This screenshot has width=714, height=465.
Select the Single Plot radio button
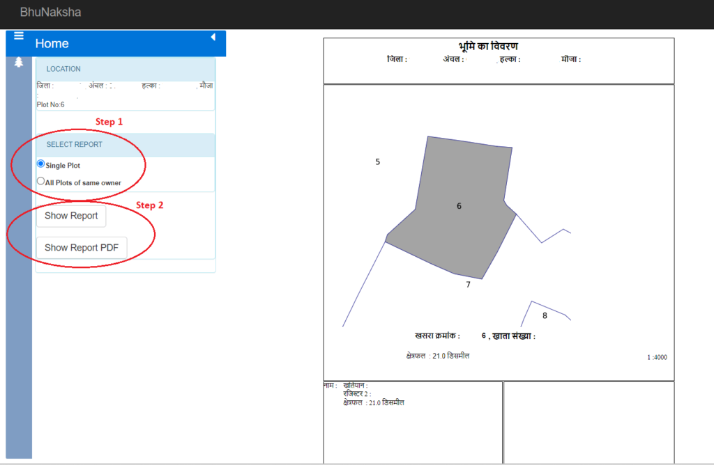[x=40, y=164]
